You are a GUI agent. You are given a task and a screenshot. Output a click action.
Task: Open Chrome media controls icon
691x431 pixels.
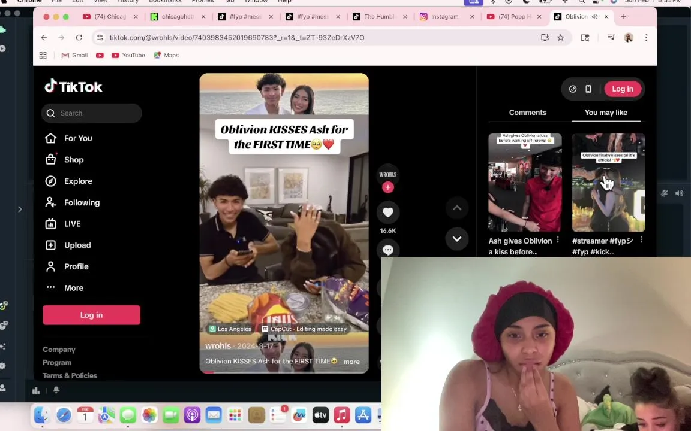coord(611,37)
